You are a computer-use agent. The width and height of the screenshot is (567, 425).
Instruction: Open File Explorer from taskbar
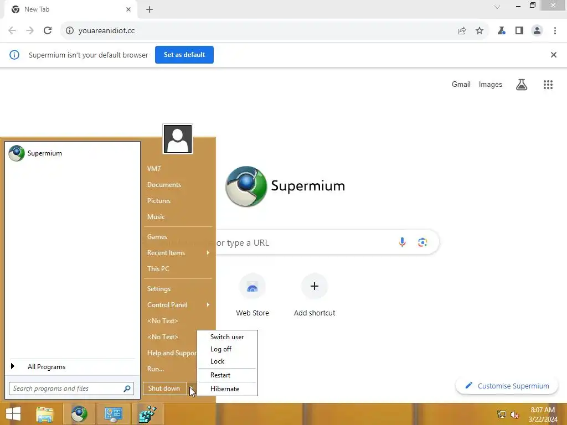tap(44, 414)
